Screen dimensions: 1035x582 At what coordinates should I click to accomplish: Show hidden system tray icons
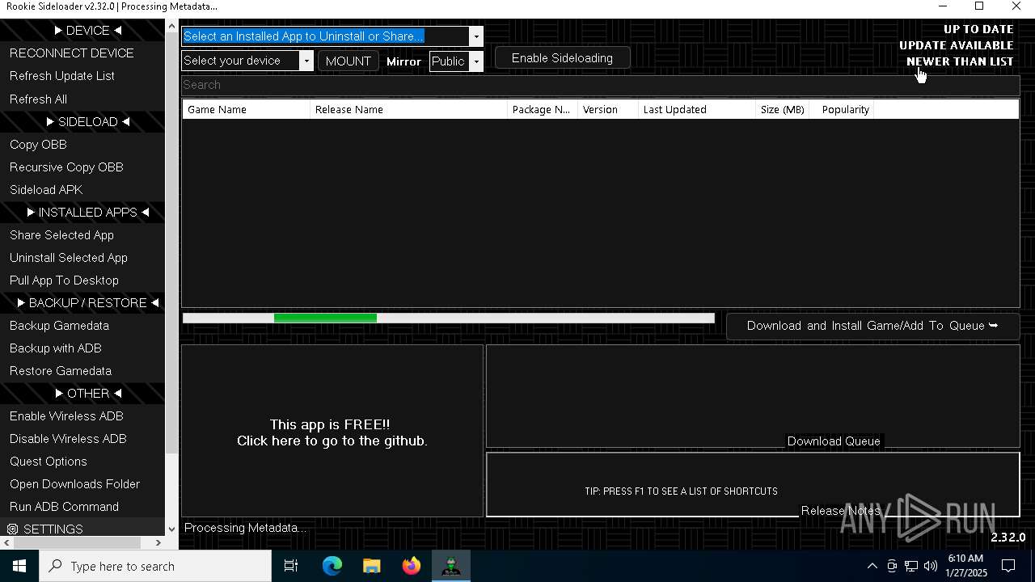[x=872, y=566]
